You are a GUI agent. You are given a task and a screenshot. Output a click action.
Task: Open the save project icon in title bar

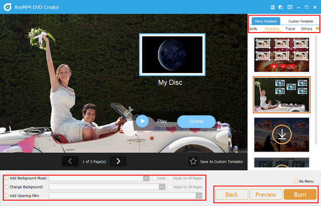coord(273,7)
